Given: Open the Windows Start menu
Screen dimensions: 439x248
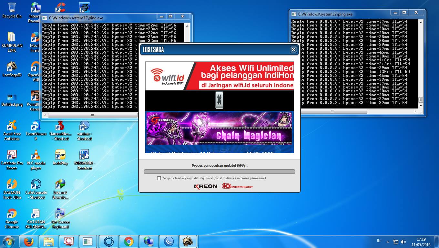Looking at the screenshot, I should point(8,242).
